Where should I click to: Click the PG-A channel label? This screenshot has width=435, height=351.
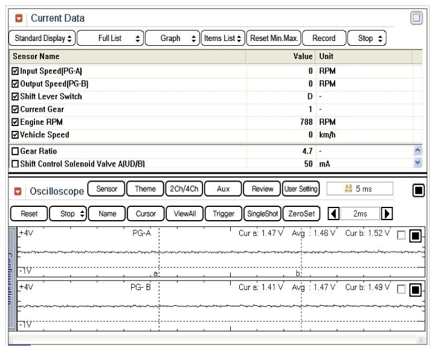click(x=141, y=233)
